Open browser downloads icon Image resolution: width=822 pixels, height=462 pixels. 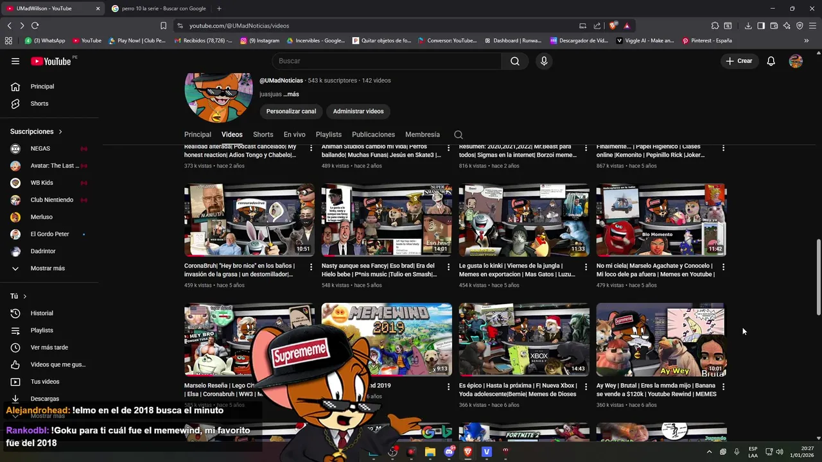(x=748, y=26)
